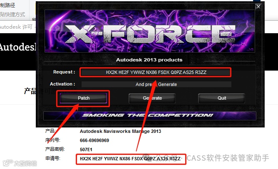Screen dimensions: 278x169
Task: Click the 序列号 label
Action: tap(52, 140)
